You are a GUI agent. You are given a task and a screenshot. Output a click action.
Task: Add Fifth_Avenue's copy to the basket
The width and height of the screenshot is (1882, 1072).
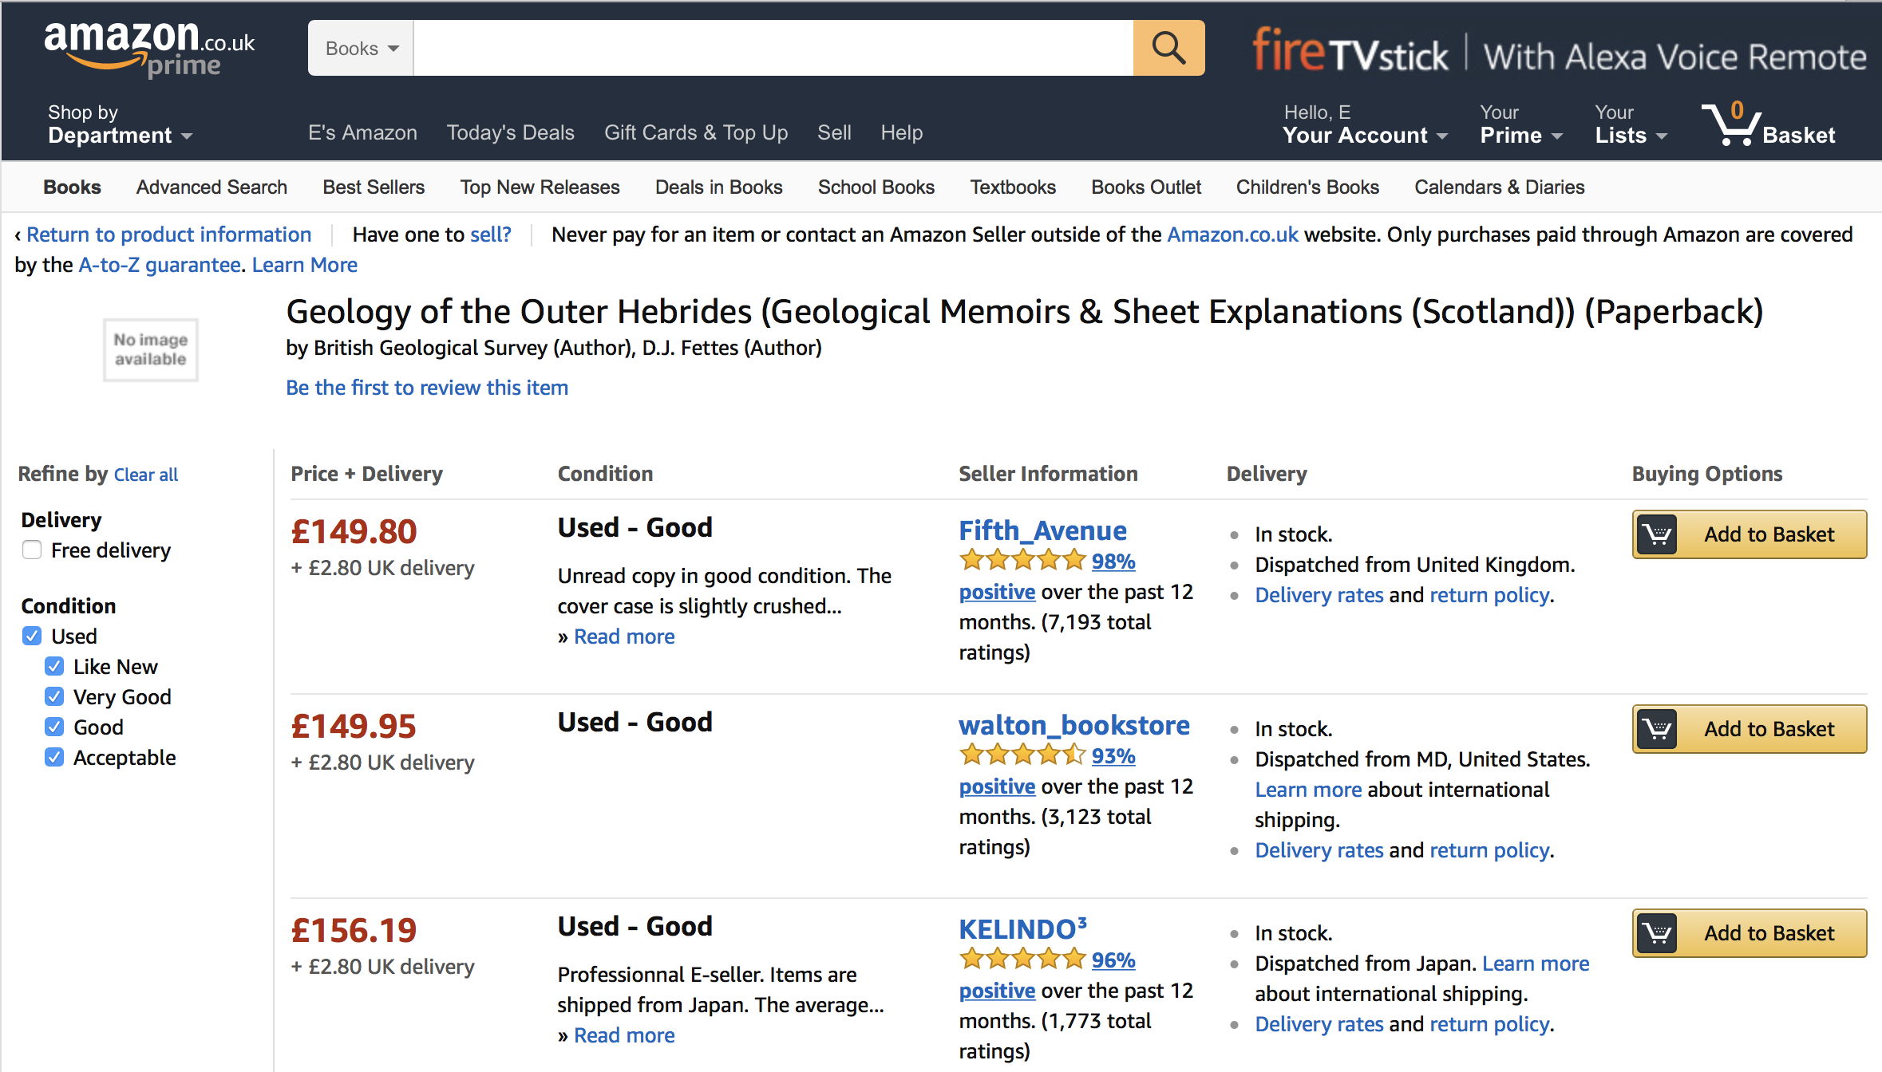pos(1749,534)
